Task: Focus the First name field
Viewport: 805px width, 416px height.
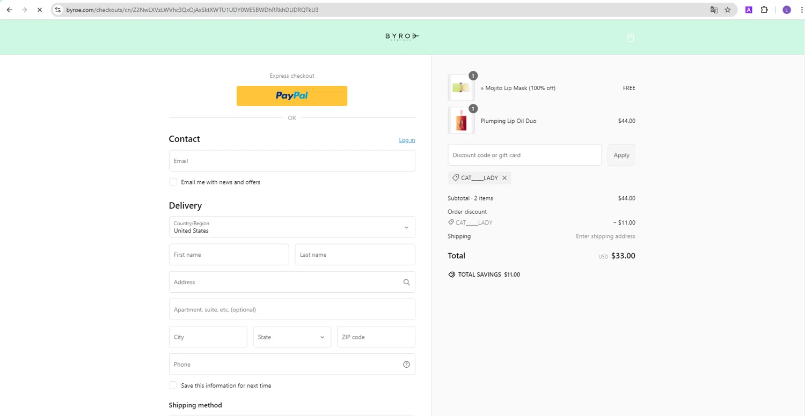Action: click(229, 255)
